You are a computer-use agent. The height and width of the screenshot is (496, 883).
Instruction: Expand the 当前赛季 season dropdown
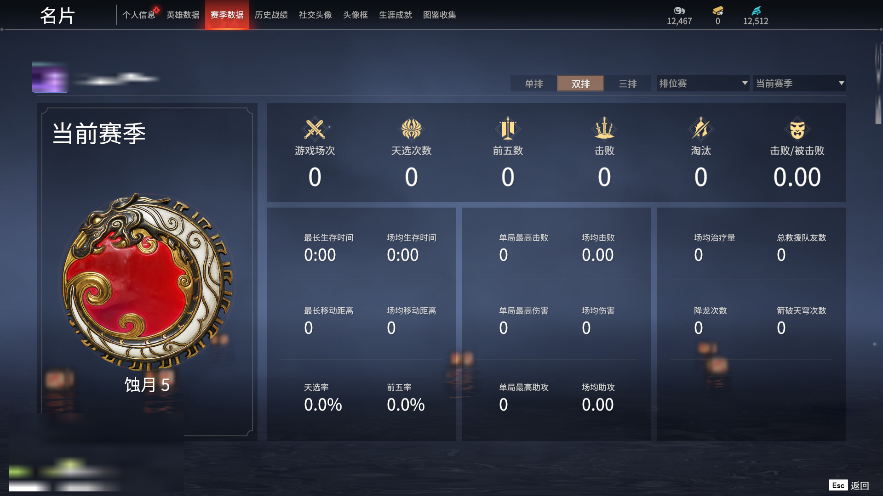pos(799,83)
